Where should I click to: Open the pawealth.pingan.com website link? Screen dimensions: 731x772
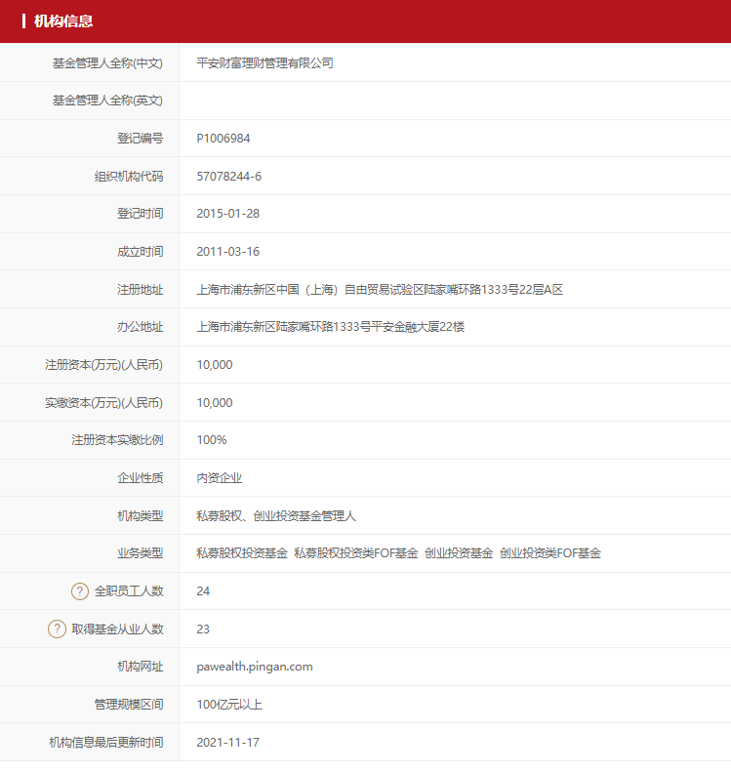coord(255,667)
